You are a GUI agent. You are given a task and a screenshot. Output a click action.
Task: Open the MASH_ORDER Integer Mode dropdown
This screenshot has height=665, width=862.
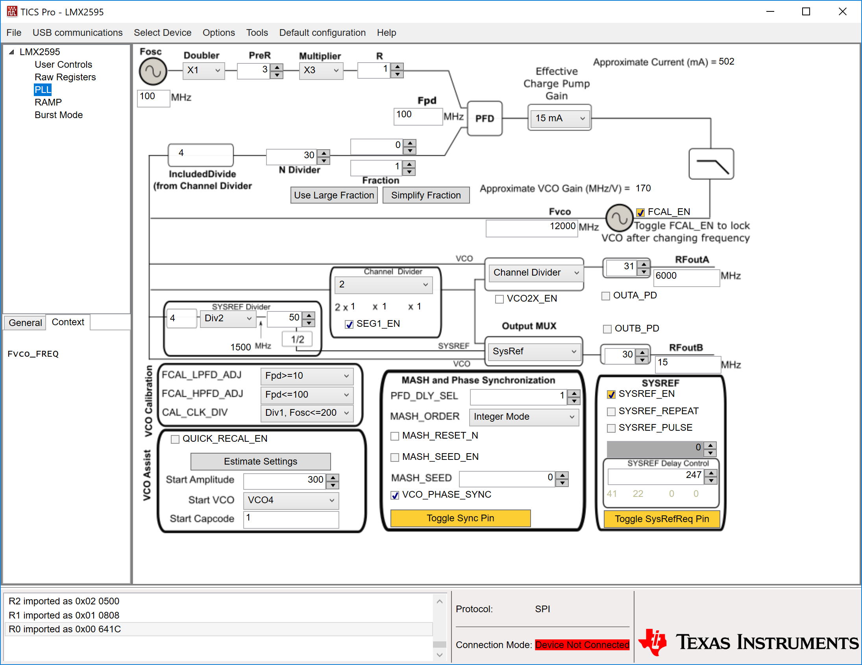pos(524,417)
